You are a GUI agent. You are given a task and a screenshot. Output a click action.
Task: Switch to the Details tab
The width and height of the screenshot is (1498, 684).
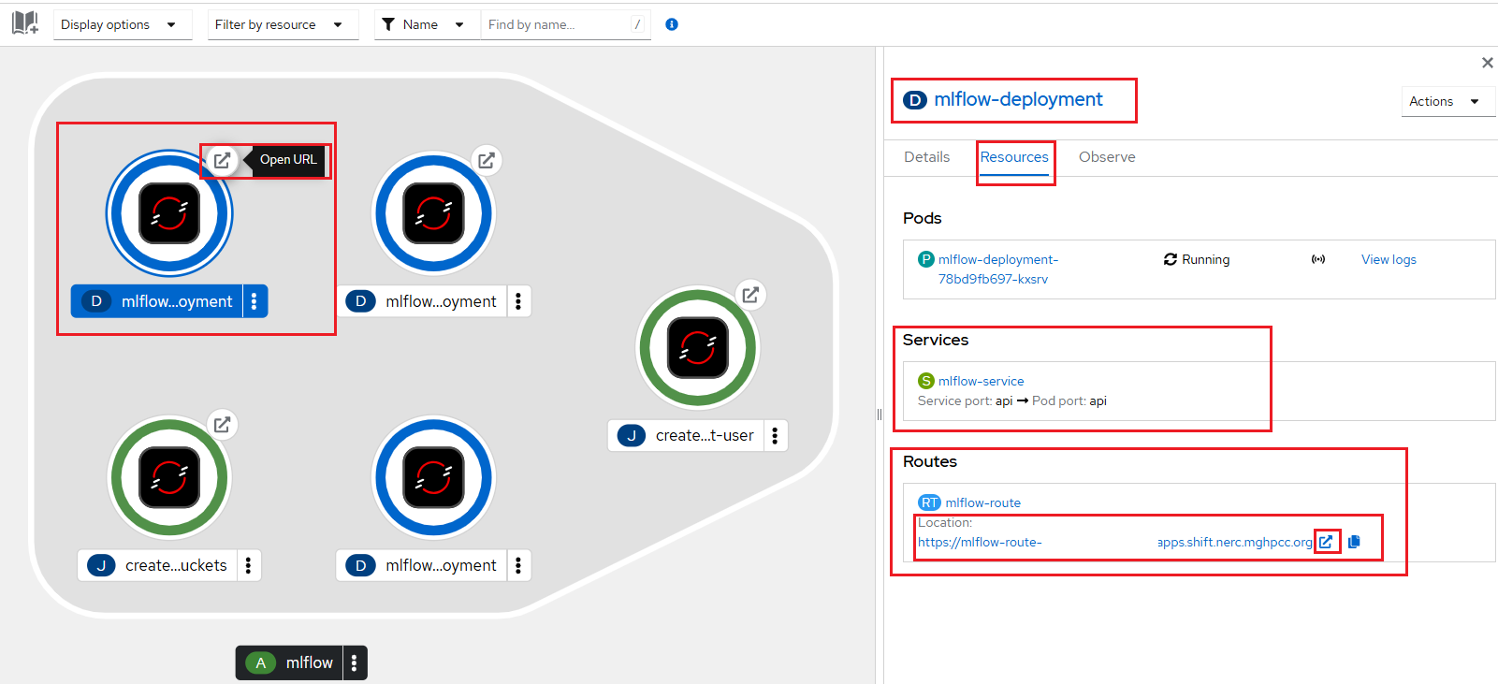(x=927, y=157)
